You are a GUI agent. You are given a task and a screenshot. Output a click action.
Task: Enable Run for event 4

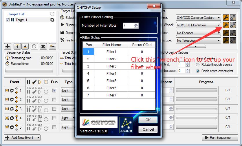pyautogui.click(x=54, y=118)
